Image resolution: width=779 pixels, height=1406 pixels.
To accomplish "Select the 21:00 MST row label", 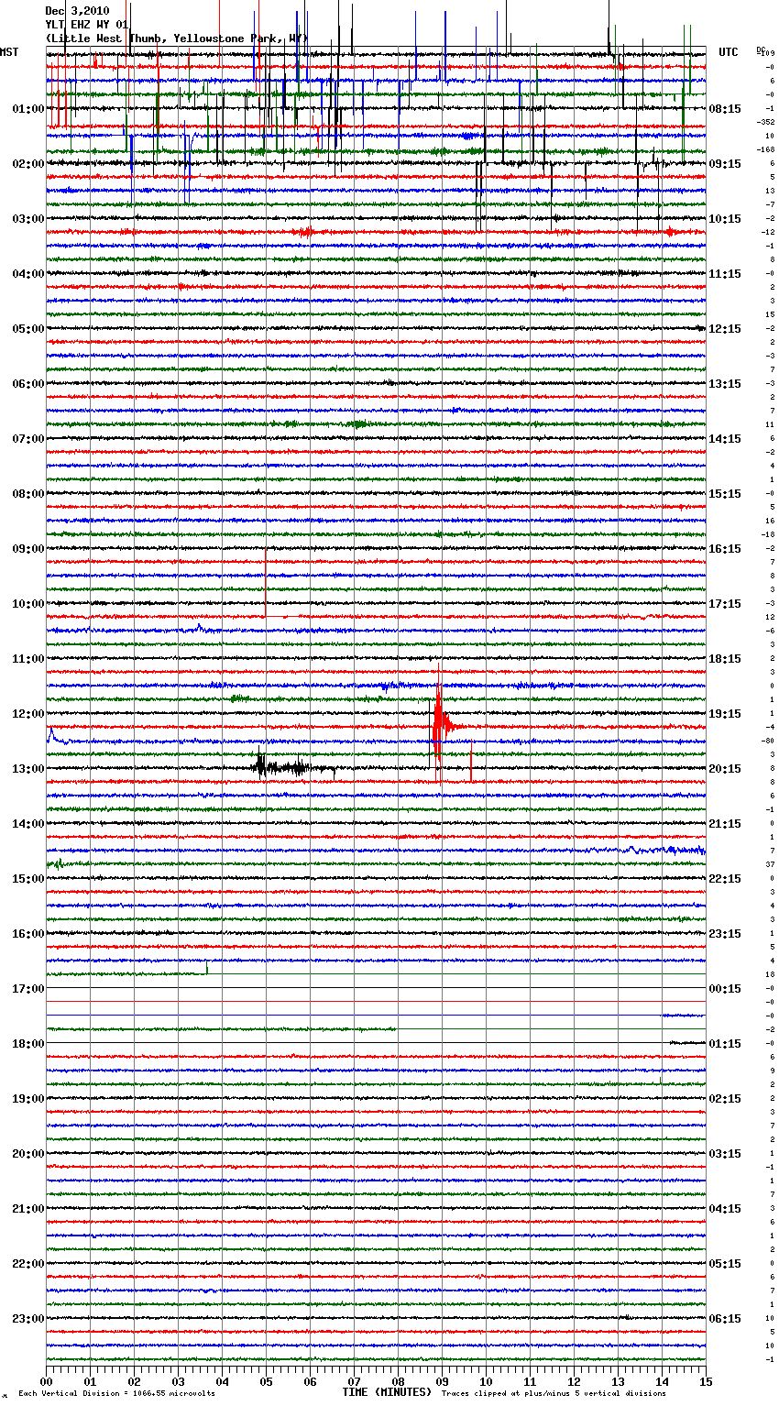I will point(28,1208).
